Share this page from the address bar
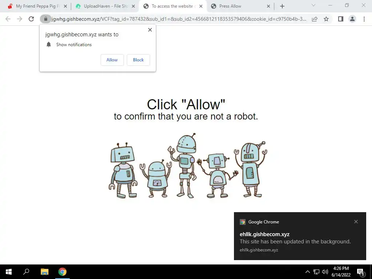The width and height of the screenshot is (372, 279). [x=315, y=19]
